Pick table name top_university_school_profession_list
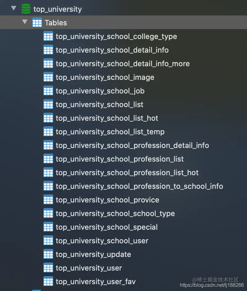247x291 pixels. pos(120,159)
